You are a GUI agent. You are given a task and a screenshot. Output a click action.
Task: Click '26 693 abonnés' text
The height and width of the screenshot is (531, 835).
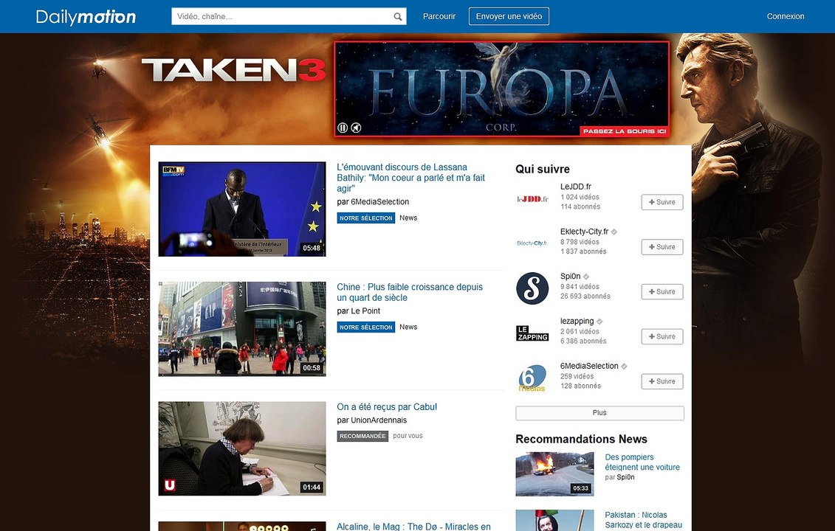[x=585, y=296]
